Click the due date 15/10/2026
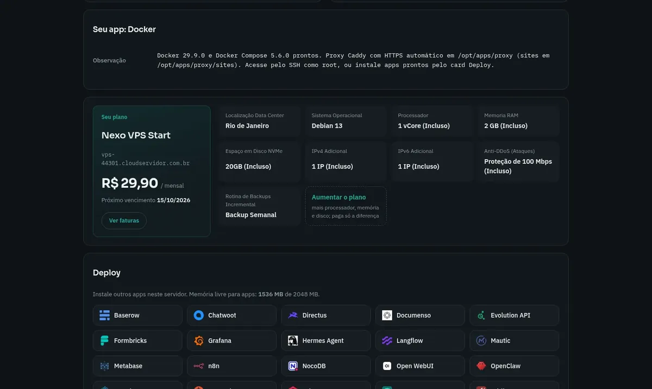652x389 pixels. pos(173,200)
